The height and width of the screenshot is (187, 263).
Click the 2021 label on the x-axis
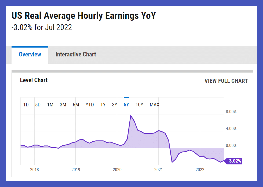(x=158, y=170)
